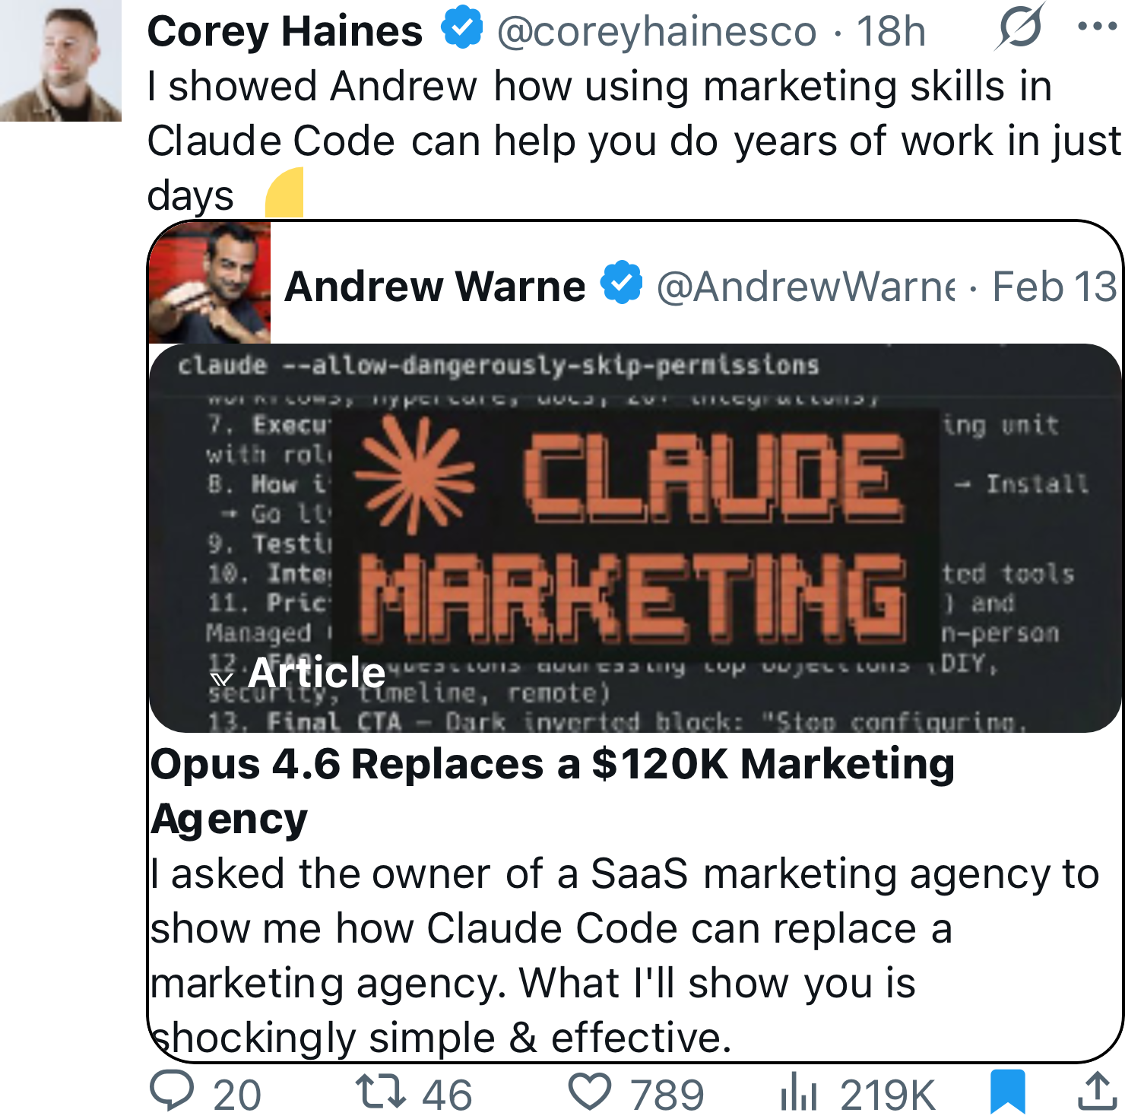This screenshot has width=1125, height=1119.
Task: Open view analytics bar chart icon
Action: point(798,1092)
